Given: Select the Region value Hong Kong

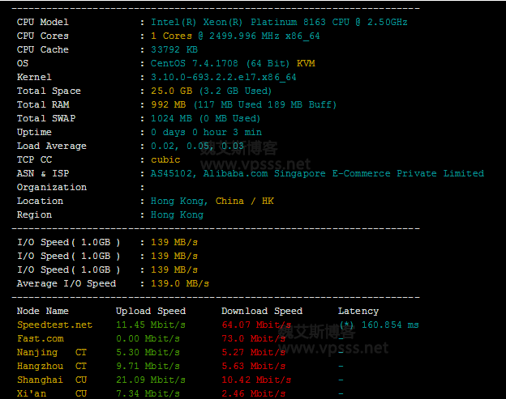Looking at the screenshot, I should click(x=177, y=214).
